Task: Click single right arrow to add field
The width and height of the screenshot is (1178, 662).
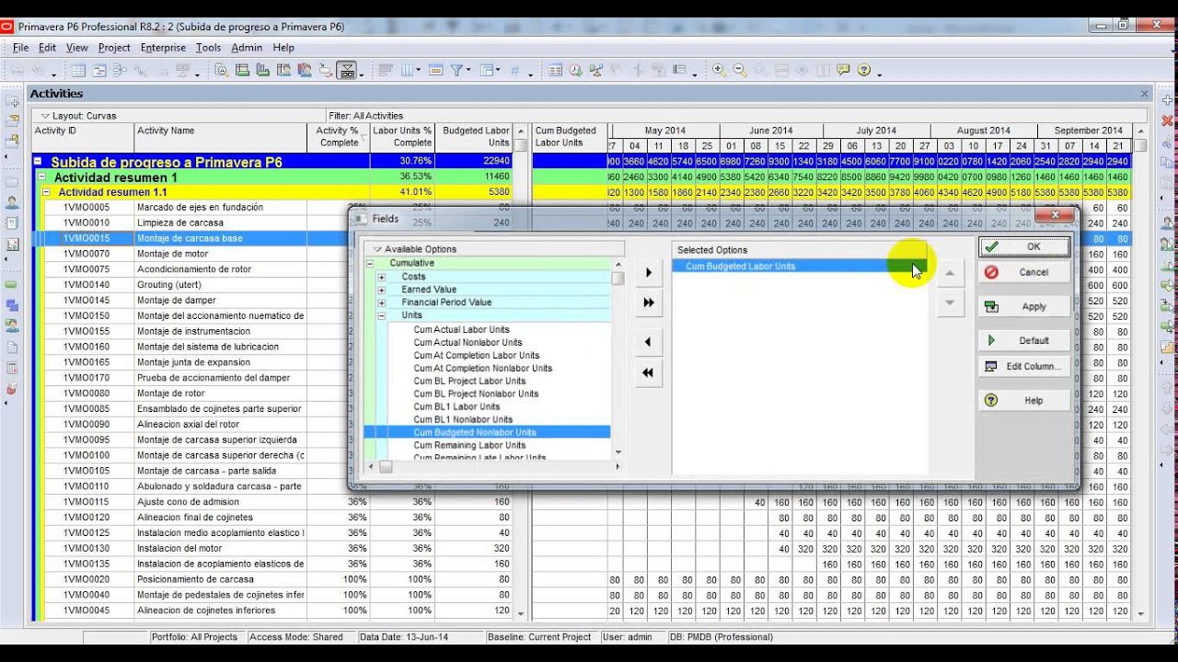Action: 648,273
